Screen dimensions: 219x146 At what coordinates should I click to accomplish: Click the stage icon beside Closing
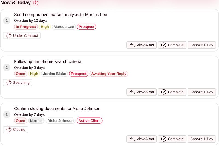[9, 130]
